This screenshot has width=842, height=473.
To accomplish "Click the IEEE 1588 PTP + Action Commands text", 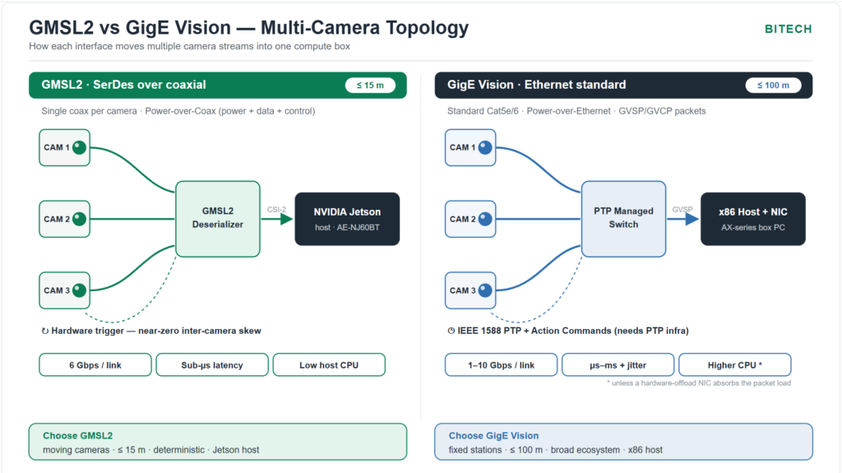I will tap(573, 331).
